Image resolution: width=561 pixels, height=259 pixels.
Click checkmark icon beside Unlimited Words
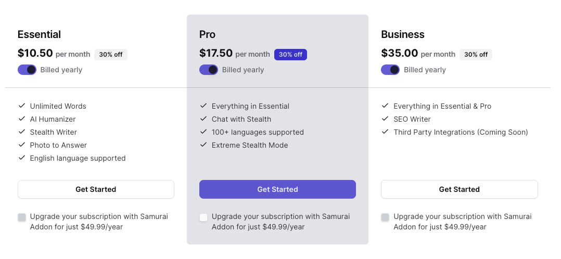pos(22,106)
